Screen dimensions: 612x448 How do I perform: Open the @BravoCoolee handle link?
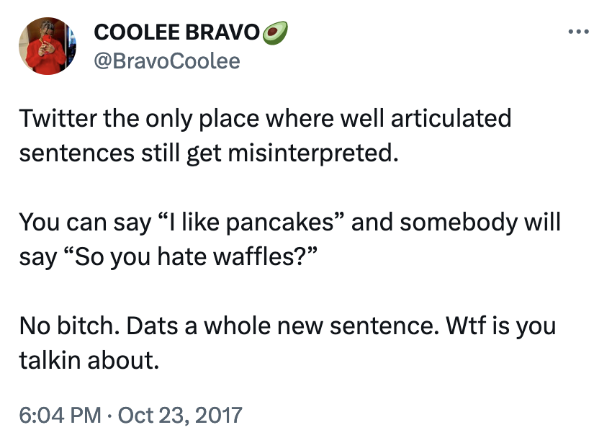coord(167,61)
